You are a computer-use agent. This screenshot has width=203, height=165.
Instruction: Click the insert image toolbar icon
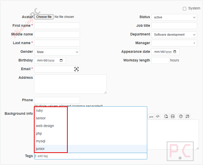pos(173,116)
